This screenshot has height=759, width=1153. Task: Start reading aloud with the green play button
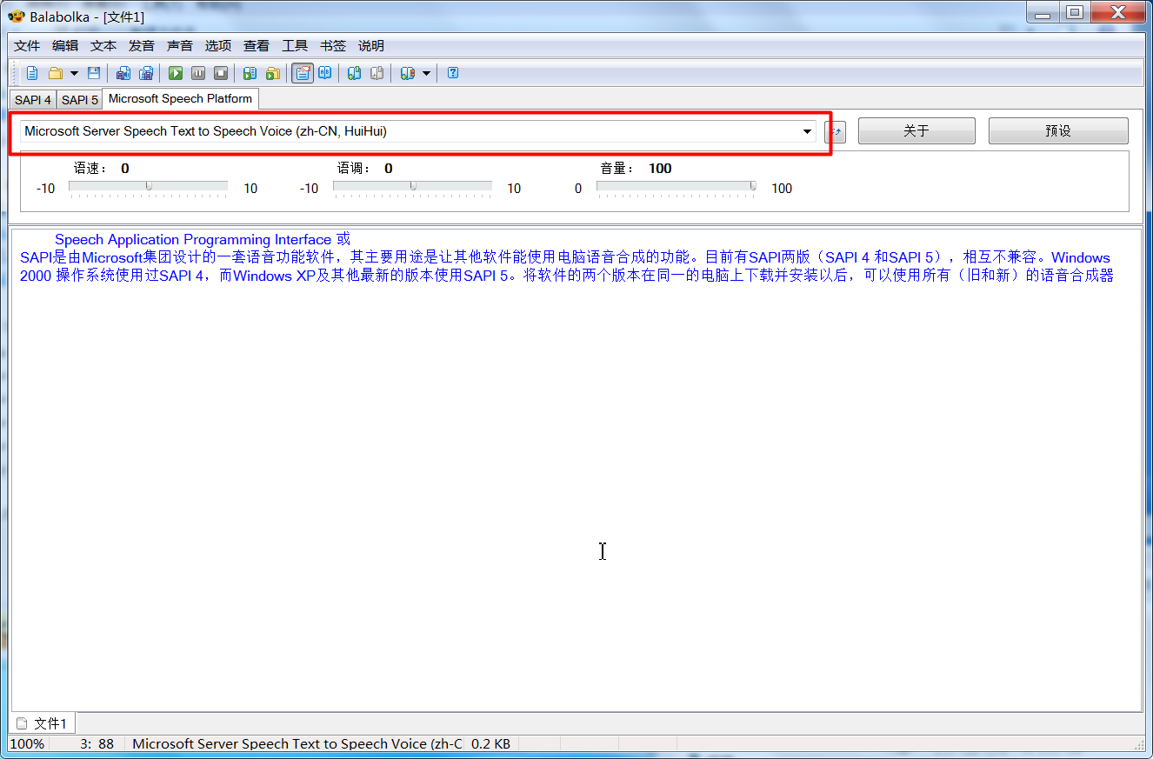pos(176,73)
